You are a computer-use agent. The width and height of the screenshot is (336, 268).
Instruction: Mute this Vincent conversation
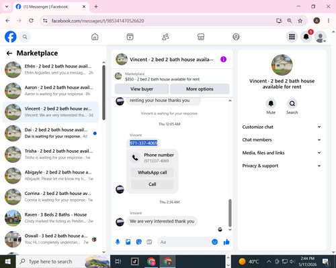click(x=271, y=104)
